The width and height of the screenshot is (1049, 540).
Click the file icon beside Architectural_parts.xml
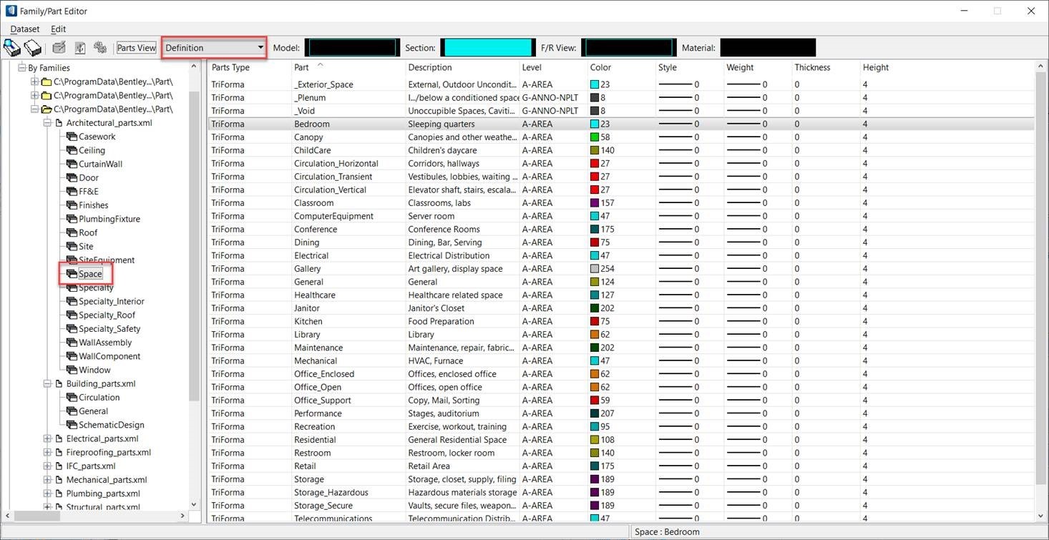59,123
